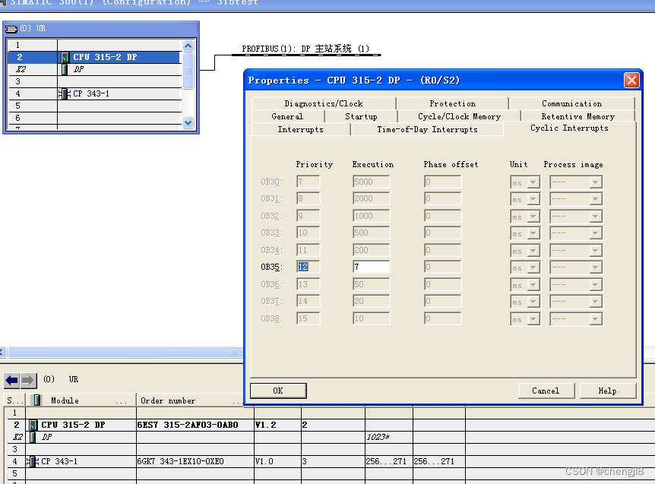The width and height of the screenshot is (655, 484).
Task: Click the Help button
Action: click(607, 391)
